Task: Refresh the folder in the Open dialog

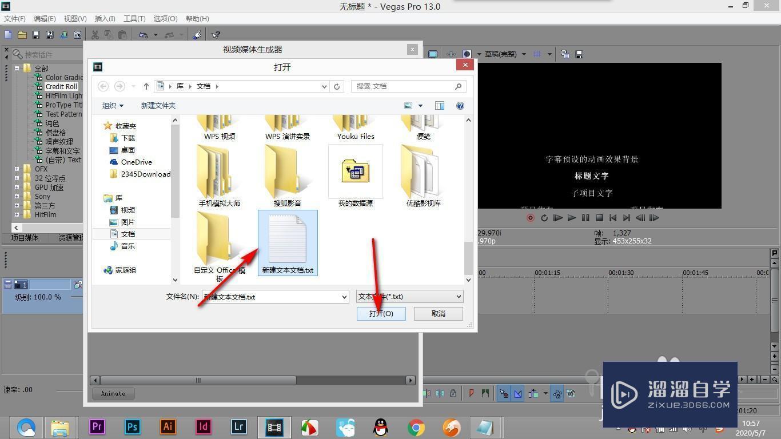Action: [337, 86]
